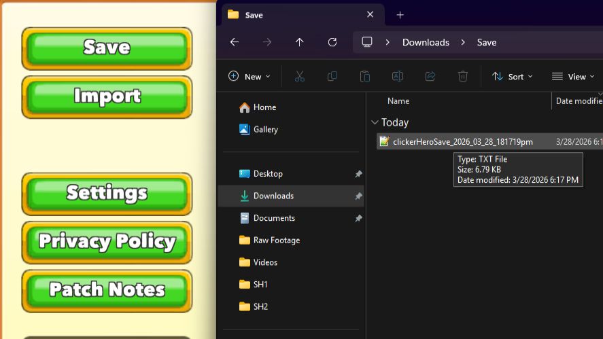Open the SH1 folder in sidebar
Image resolution: width=603 pixels, height=339 pixels.
[291, 285]
